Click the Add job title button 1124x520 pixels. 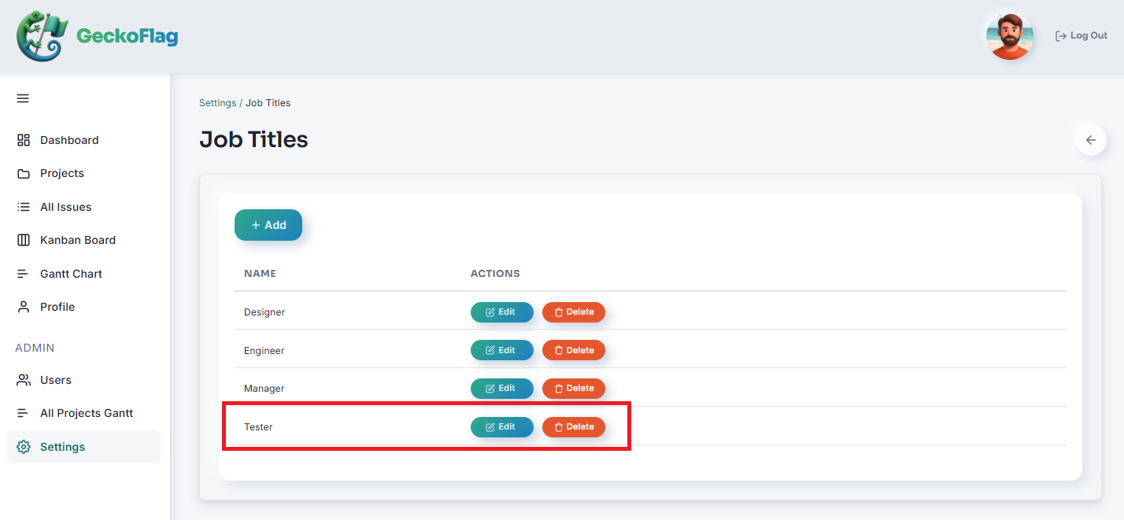click(268, 225)
